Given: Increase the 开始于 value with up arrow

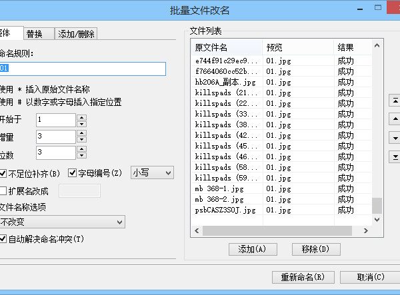Looking at the screenshot, I should tap(82, 117).
